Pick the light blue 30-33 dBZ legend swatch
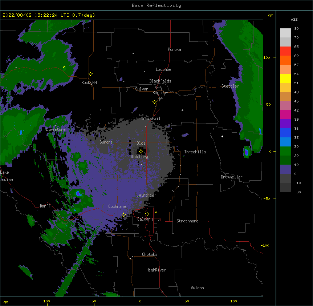The width and height of the screenshot is (313, 306). [285, 142]
